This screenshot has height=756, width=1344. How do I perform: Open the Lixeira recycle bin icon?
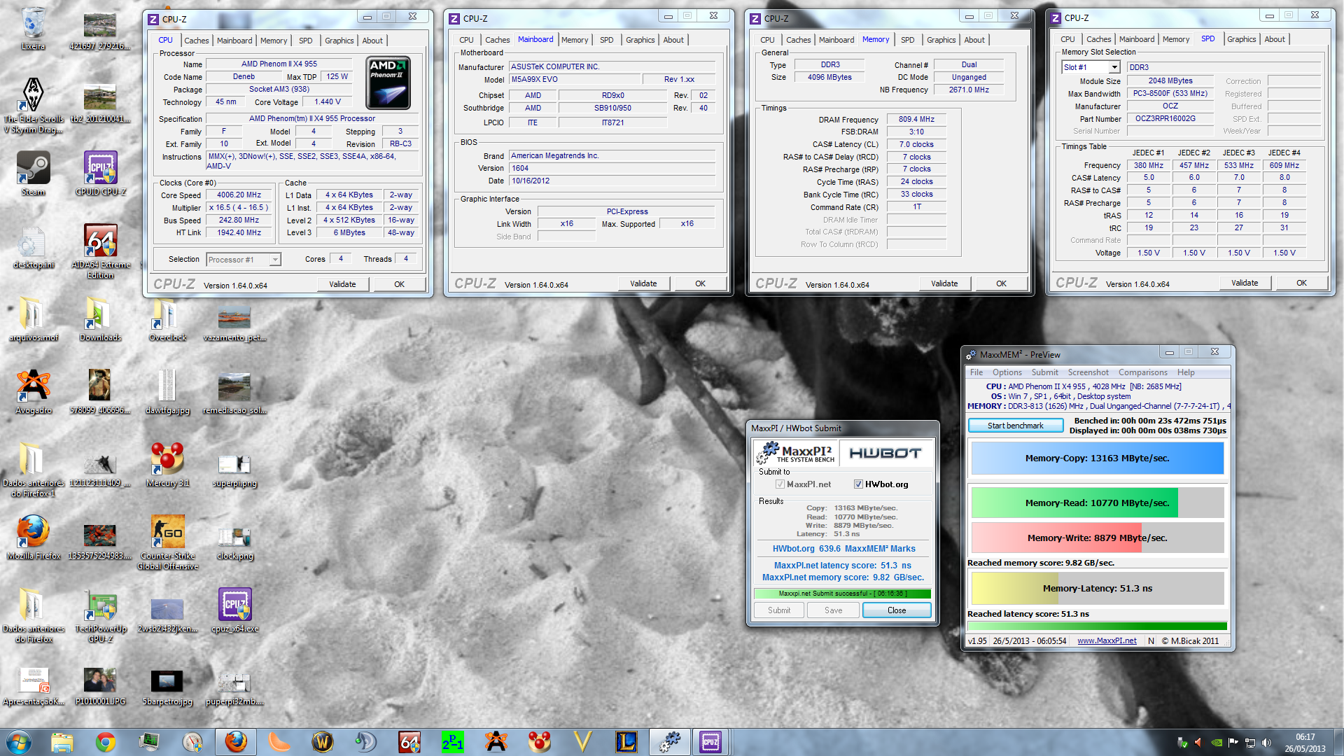[x=33, y=28]
